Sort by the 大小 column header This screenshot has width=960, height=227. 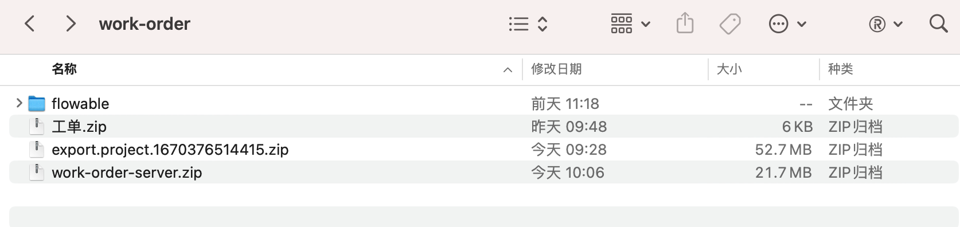pos(729,69)
